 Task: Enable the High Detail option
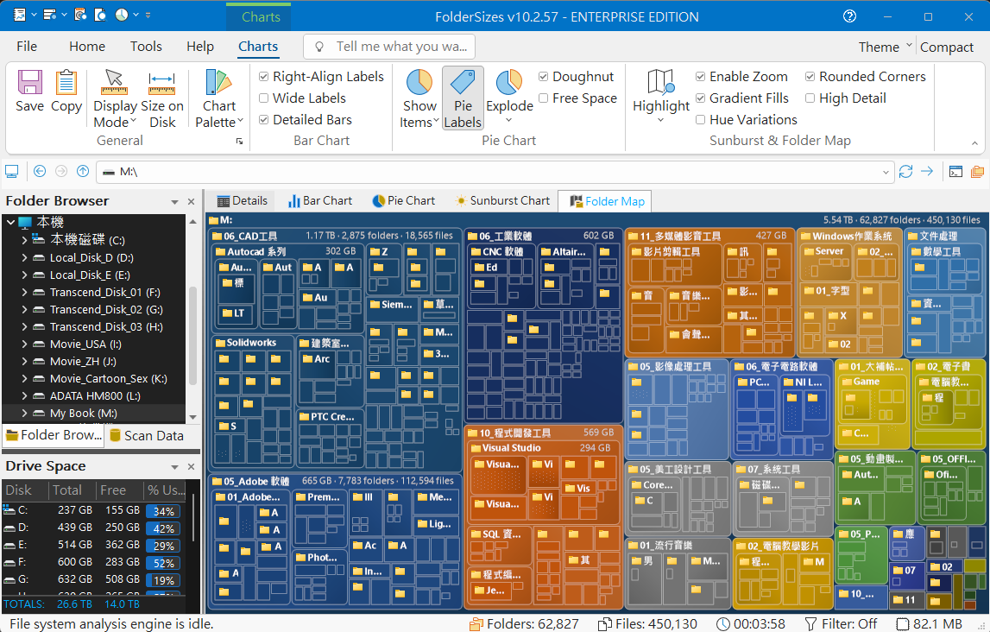coord(810,98)
